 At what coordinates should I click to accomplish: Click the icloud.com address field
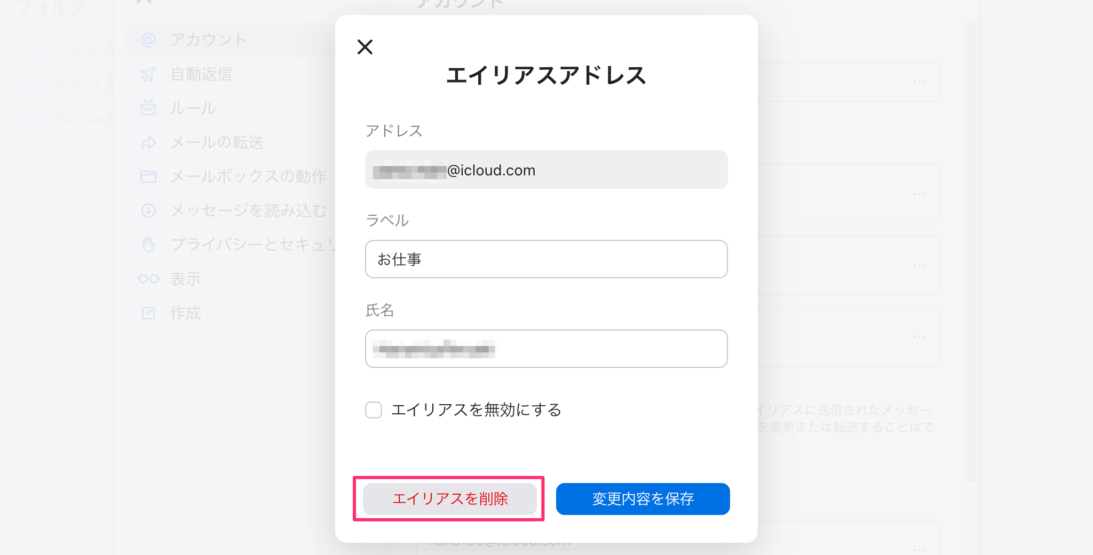coord(546,170)
